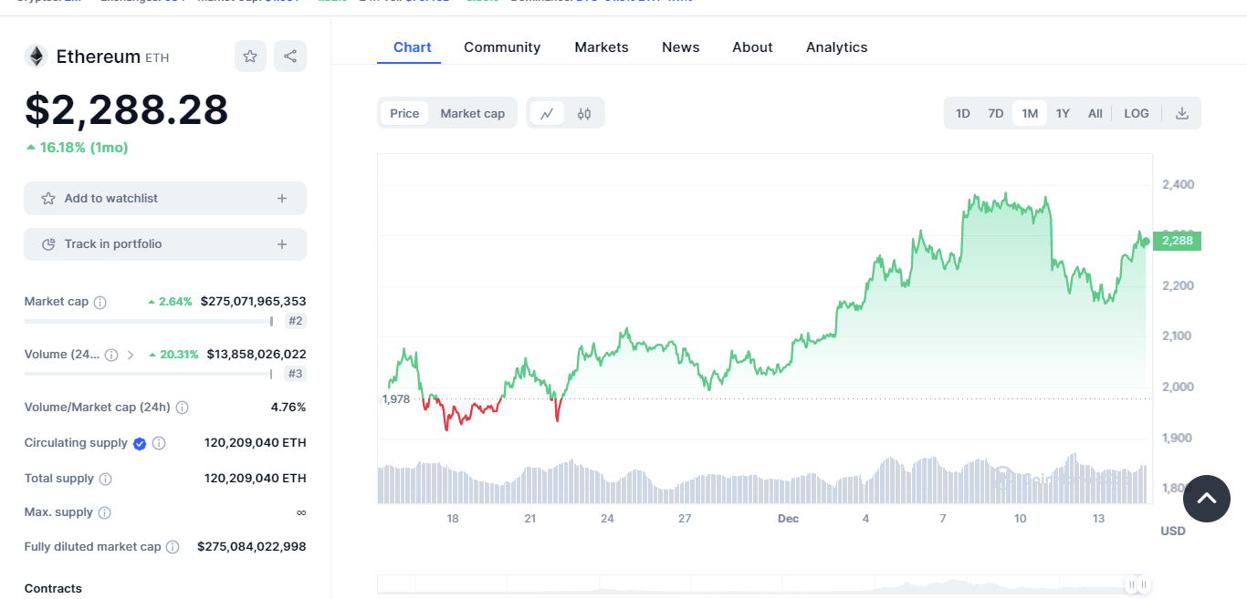
Task: Click the volume bars area under chart
Action: tap(763, 478)
